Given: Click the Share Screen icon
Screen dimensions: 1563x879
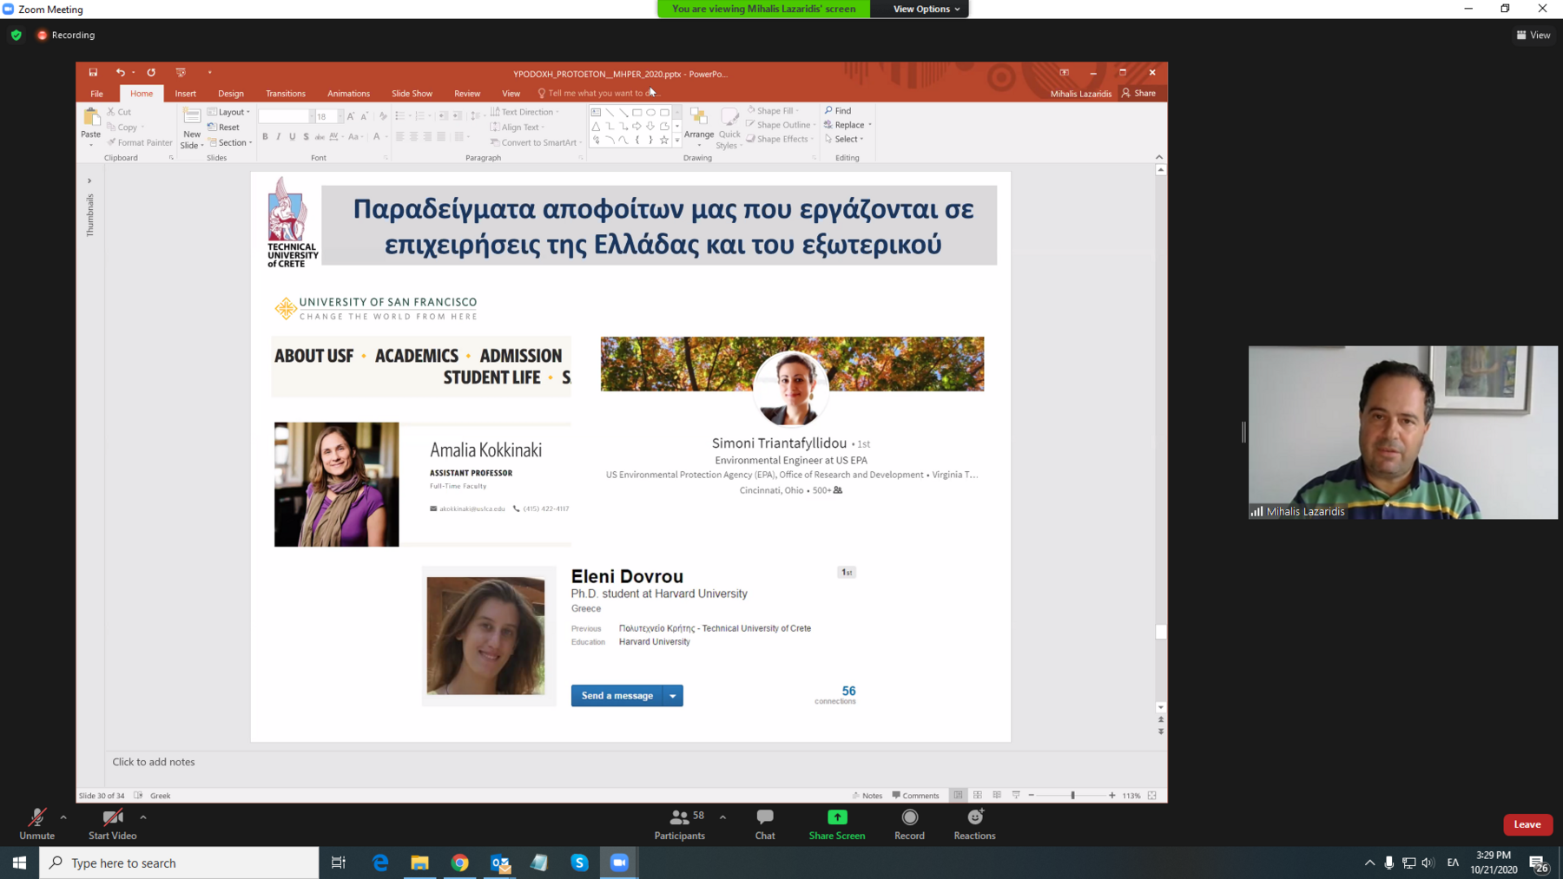Looking at the screenshot, I should [x=836, y=817].
